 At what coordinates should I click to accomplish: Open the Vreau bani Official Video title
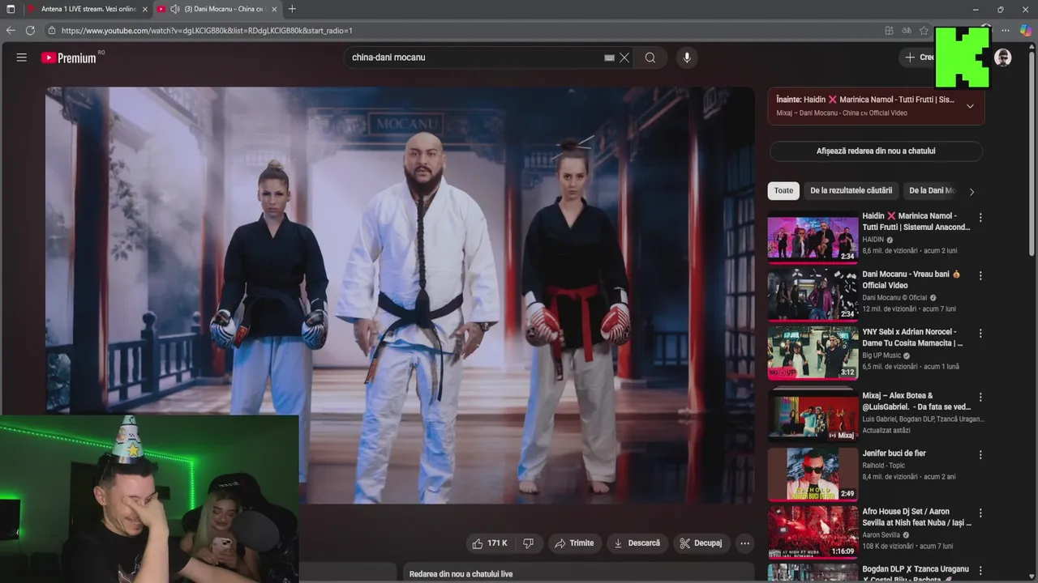click(x=911, y=280)
